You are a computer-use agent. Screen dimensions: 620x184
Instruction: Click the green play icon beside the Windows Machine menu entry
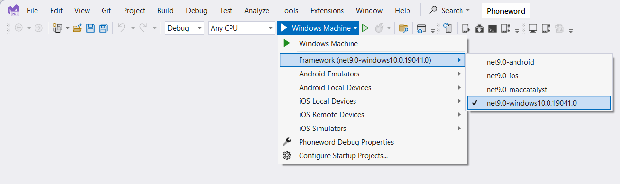[x=287, y=43]
